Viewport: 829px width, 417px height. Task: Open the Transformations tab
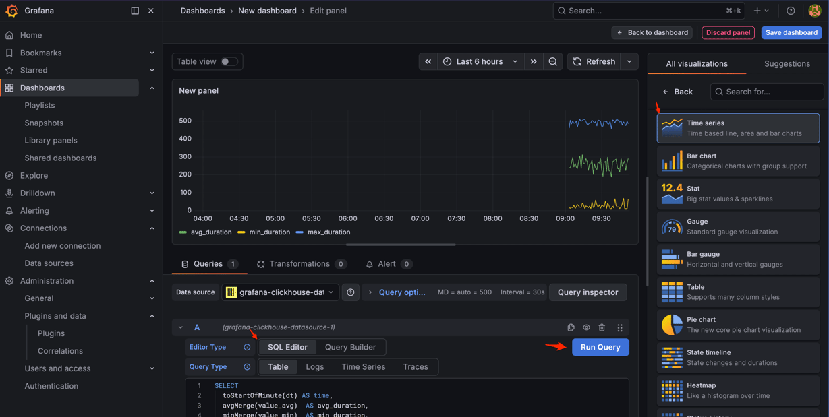[x=302, y=264]
